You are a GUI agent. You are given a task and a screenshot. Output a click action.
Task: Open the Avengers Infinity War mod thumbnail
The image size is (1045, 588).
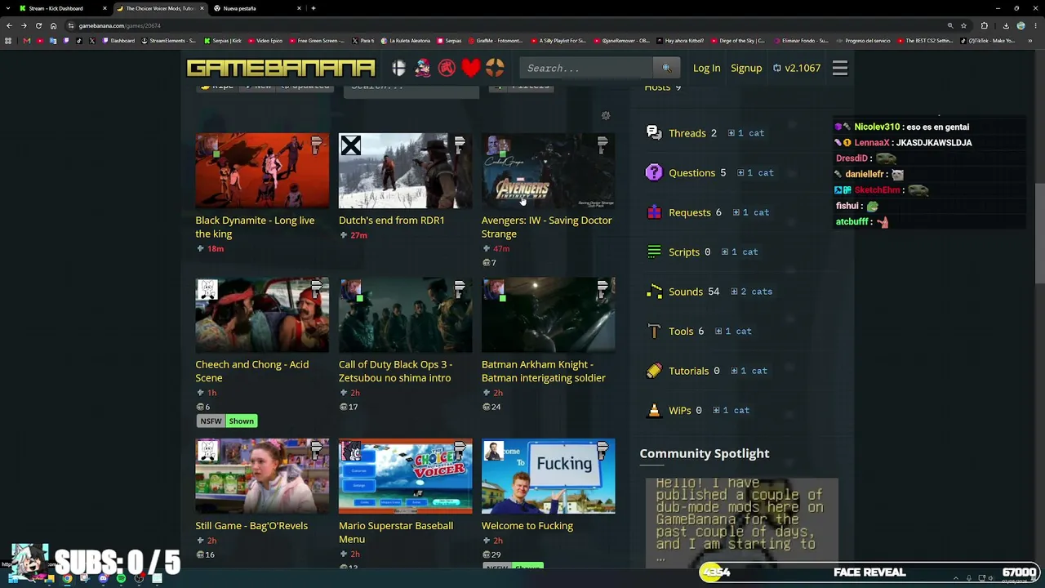[x=549, y=171]
